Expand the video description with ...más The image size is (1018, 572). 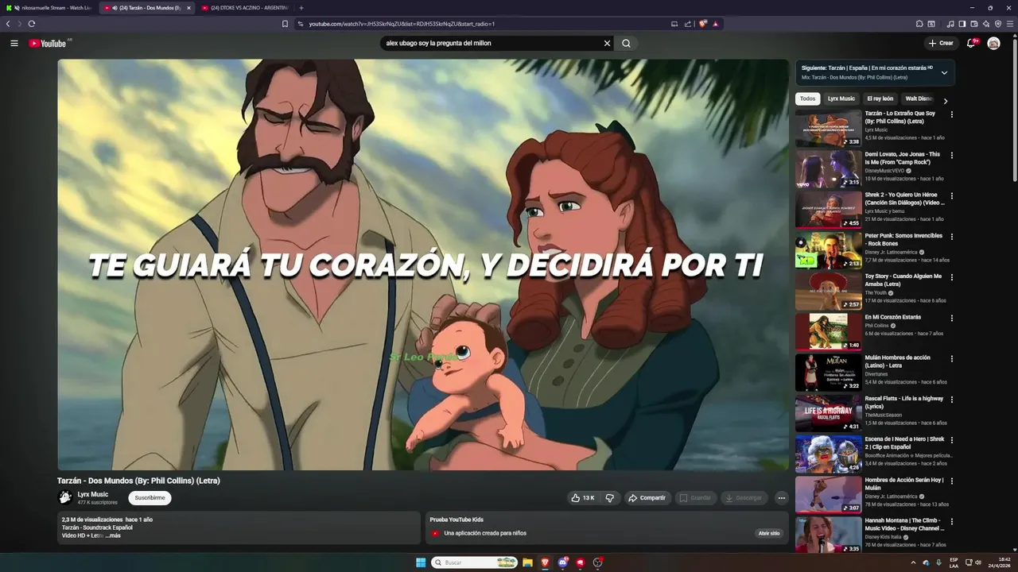click(113, 535)
